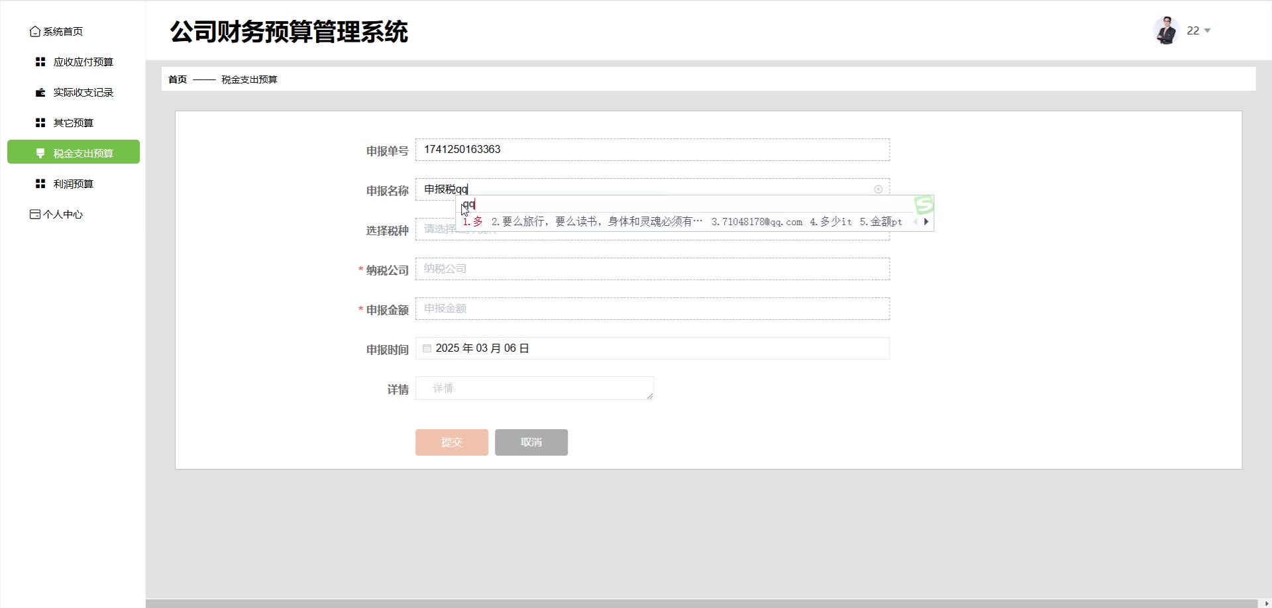Click the grid icon next to 应收应付预算
The height and width of the screenshot is (608, 1272).
pos(40,62)
